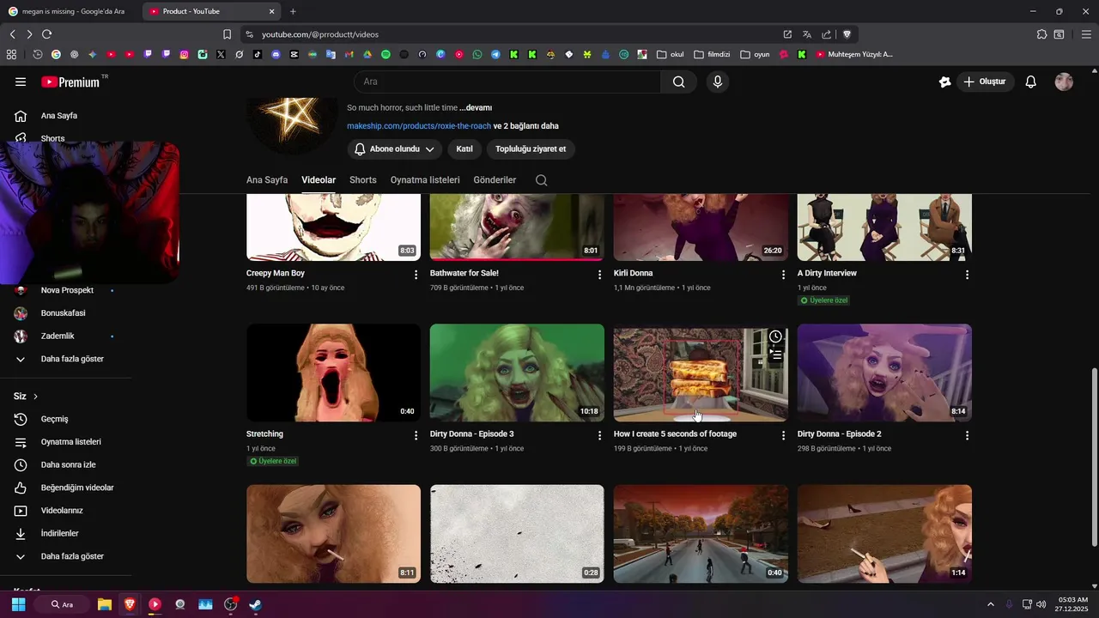Click the share icon in address bar

(827, 34)
